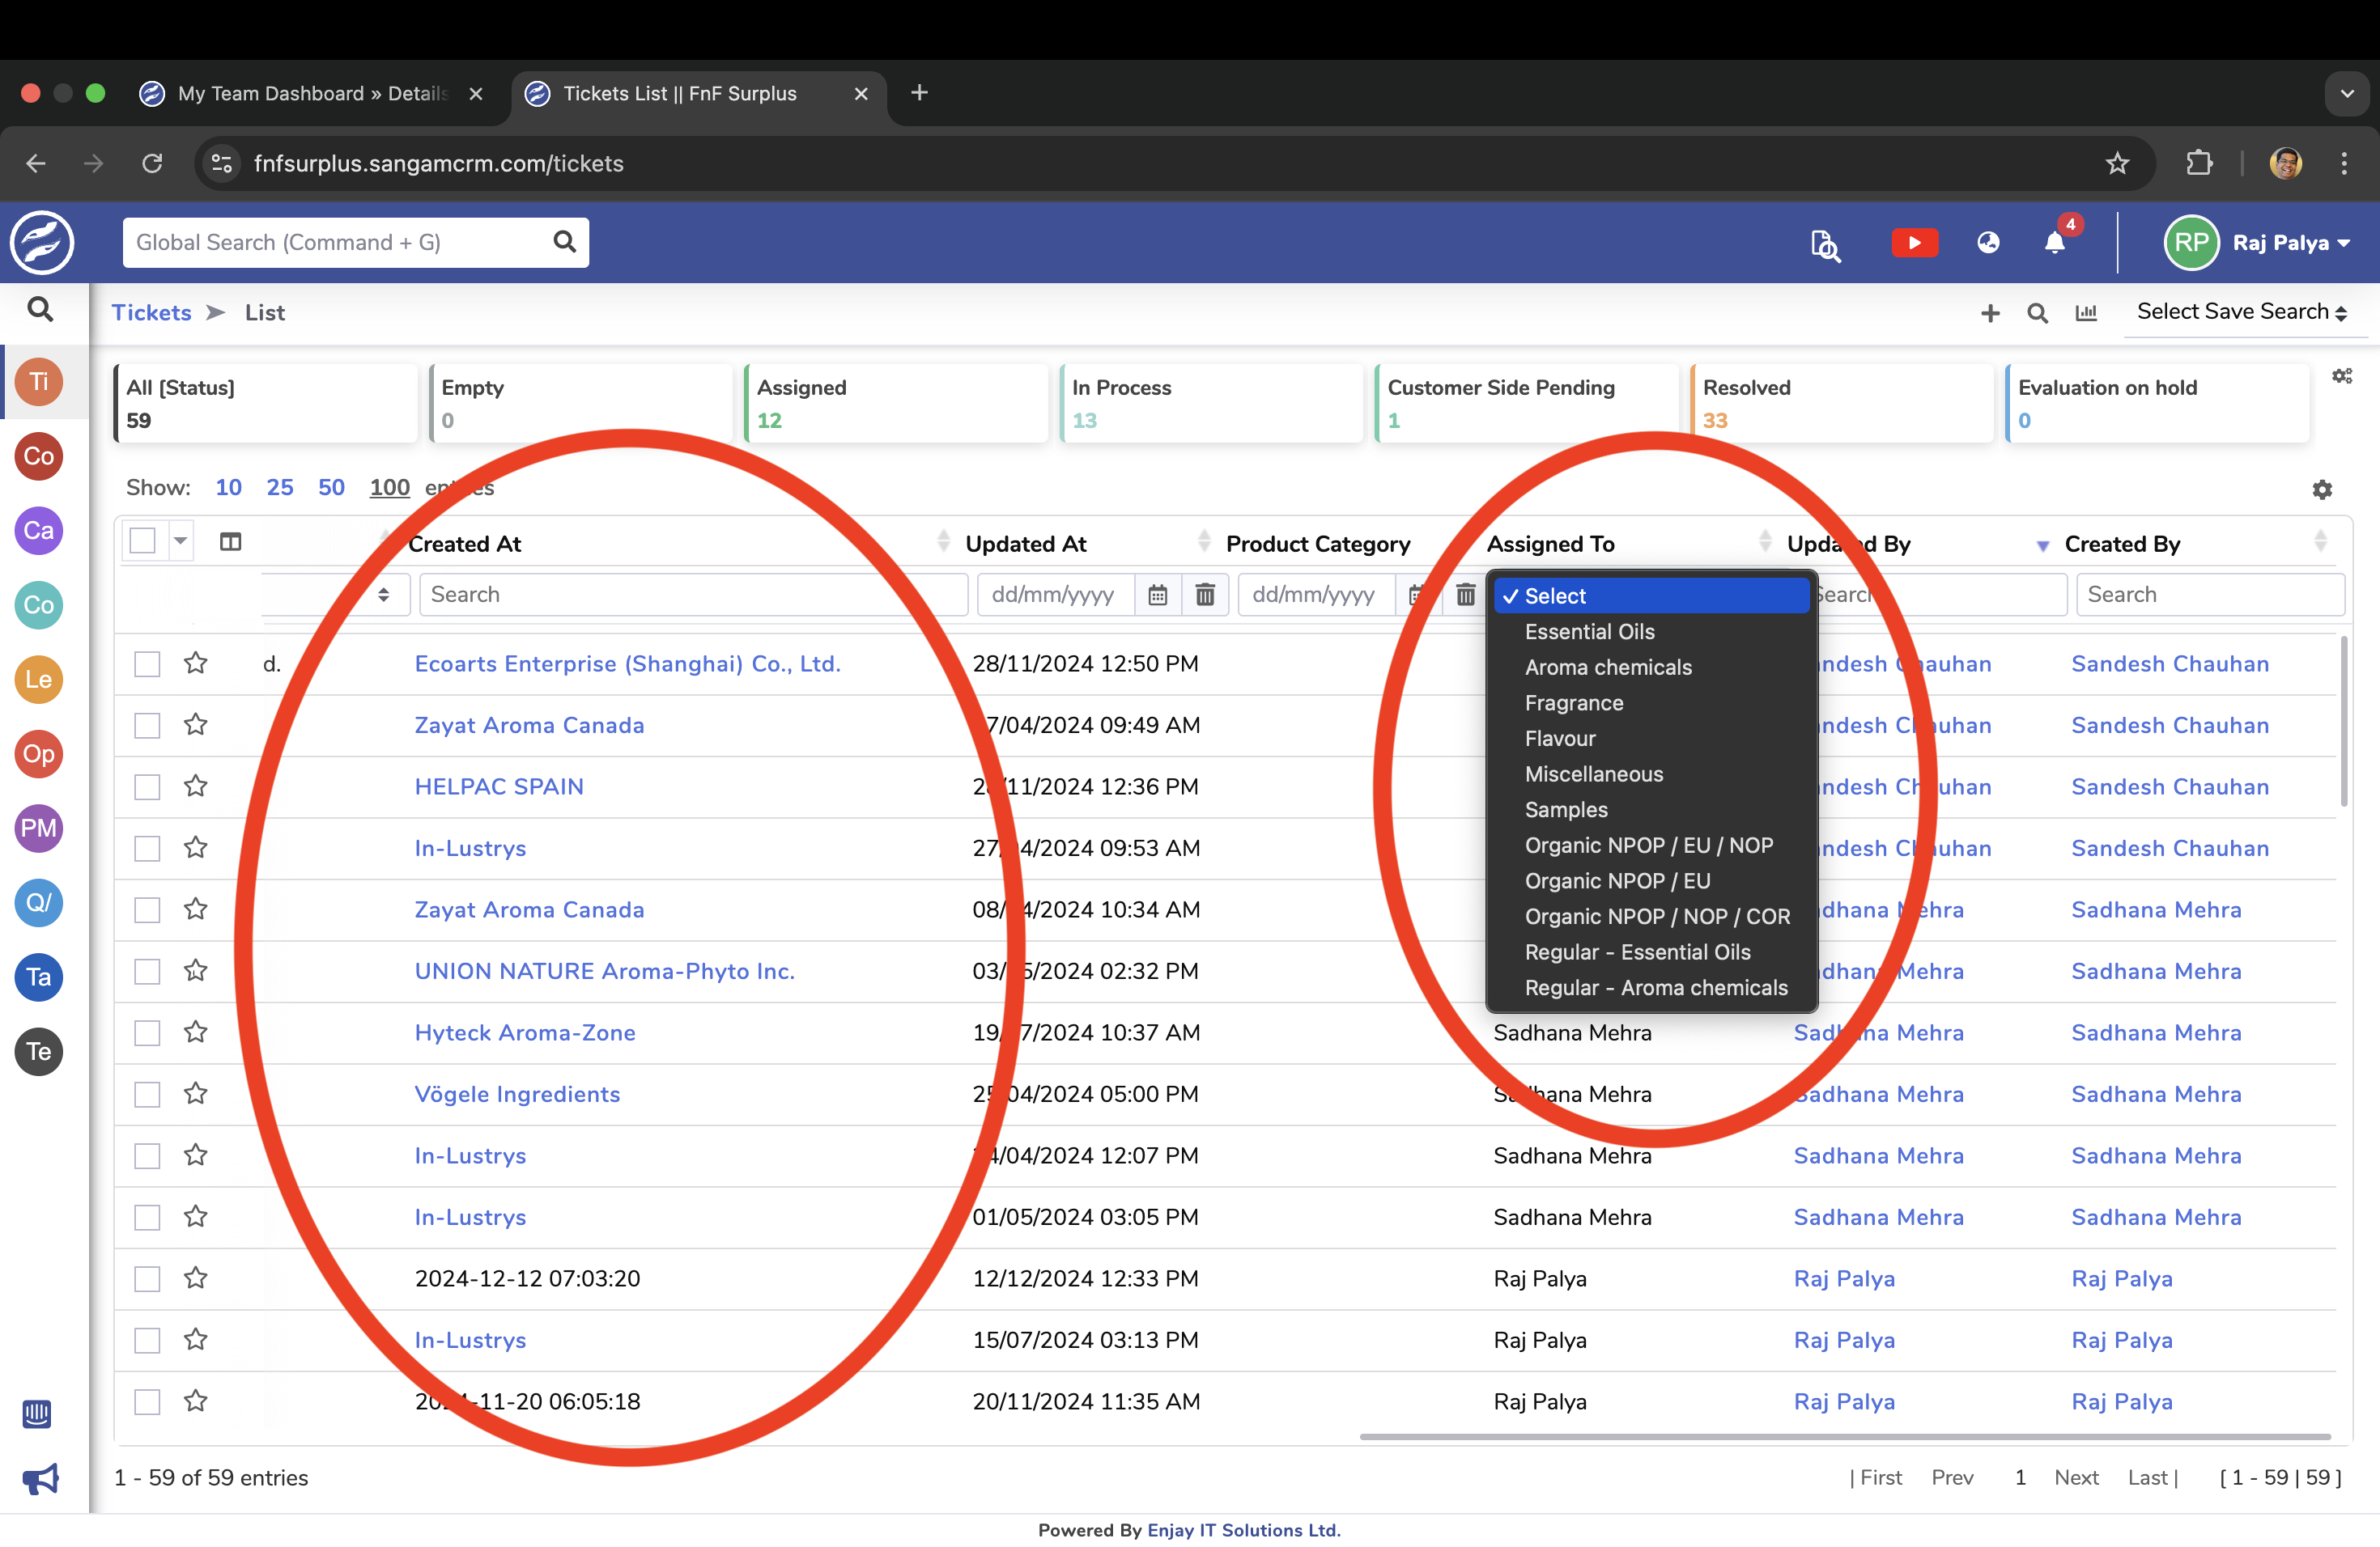Image resolution: width=2380 pixels, height=1547 pixels.
Task: Click the horizontal table scrollbar
Action: (1843, 1437)
